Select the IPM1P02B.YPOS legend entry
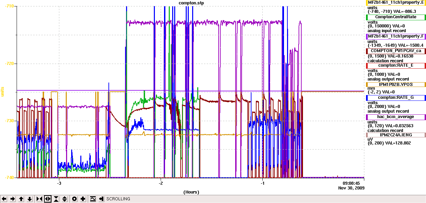 coord(396,84)
